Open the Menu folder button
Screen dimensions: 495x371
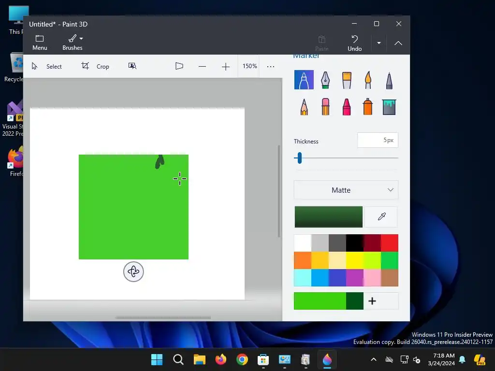(40, 43)
